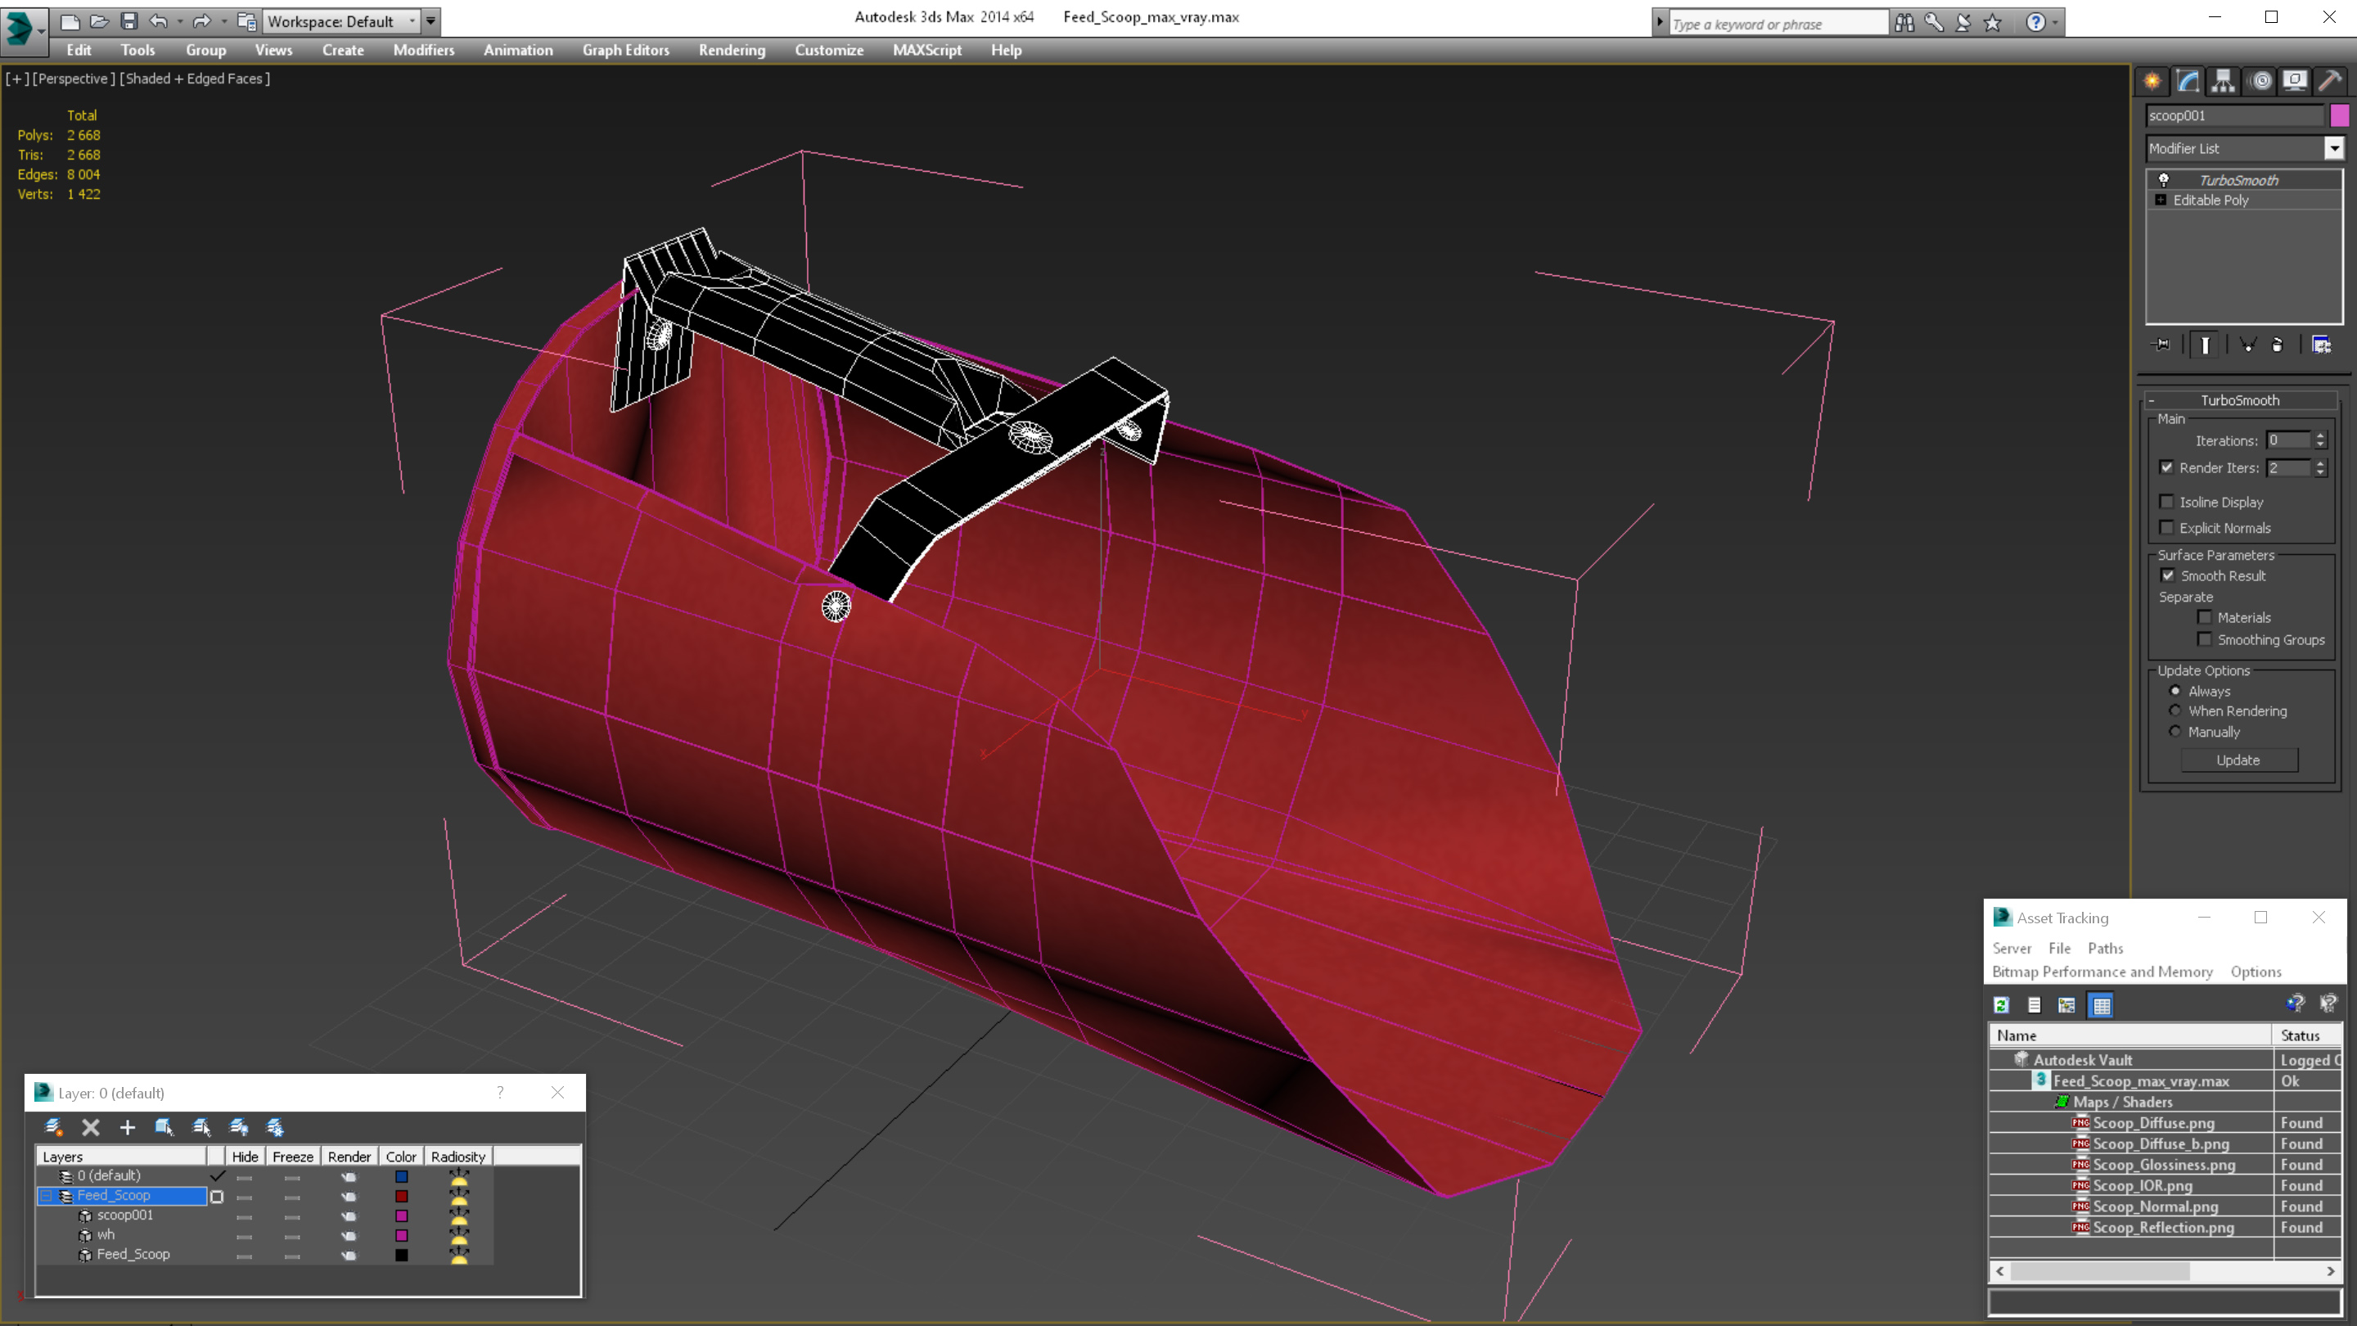
Task: Add selected objects to layer plus icon
Action: pos(127,1127)
